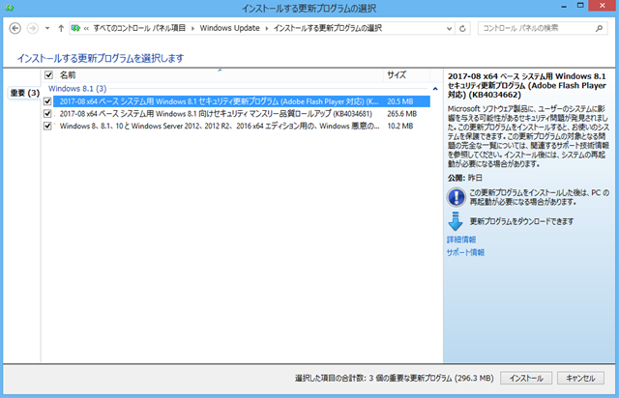
Task: Click the キャンセル button
Action: (580, 379)
